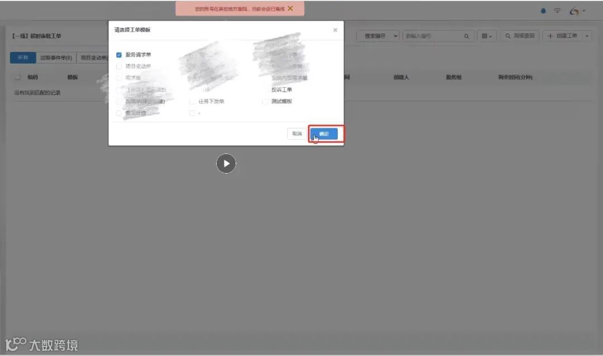Click the blue 确定 confirm button

click(x=324, y=134)
